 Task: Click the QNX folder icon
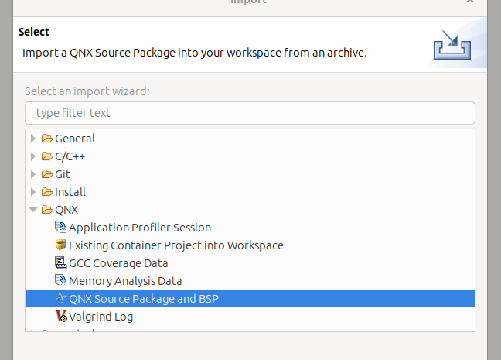47,210
